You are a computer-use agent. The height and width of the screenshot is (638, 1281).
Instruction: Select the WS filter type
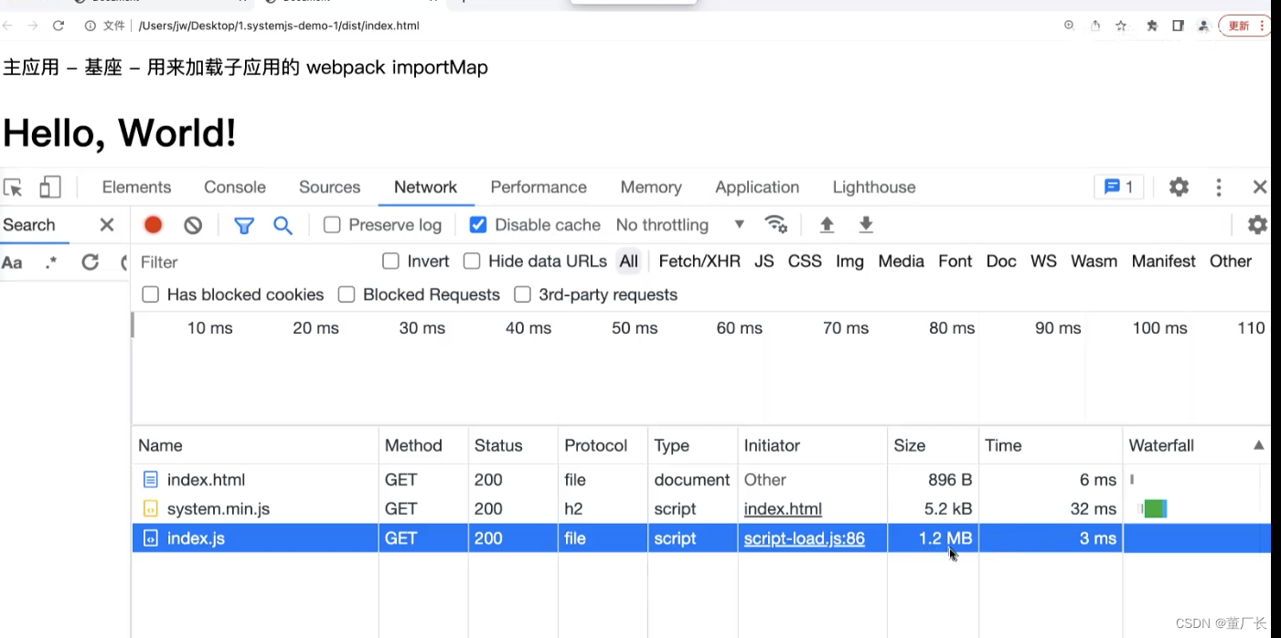click(x=1043, y=261)
